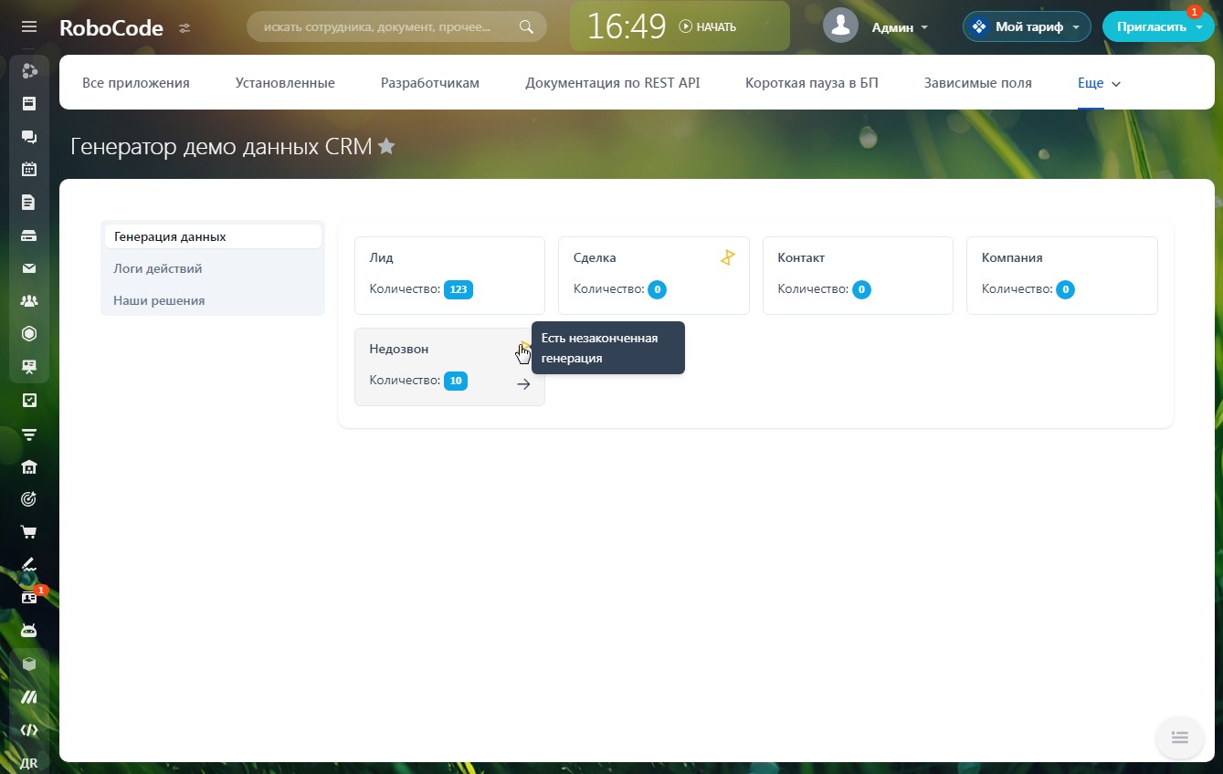The height and width of the screenshot is (774, 1223).
Task: Click the Недозвон card title
Action: point(398,349)
